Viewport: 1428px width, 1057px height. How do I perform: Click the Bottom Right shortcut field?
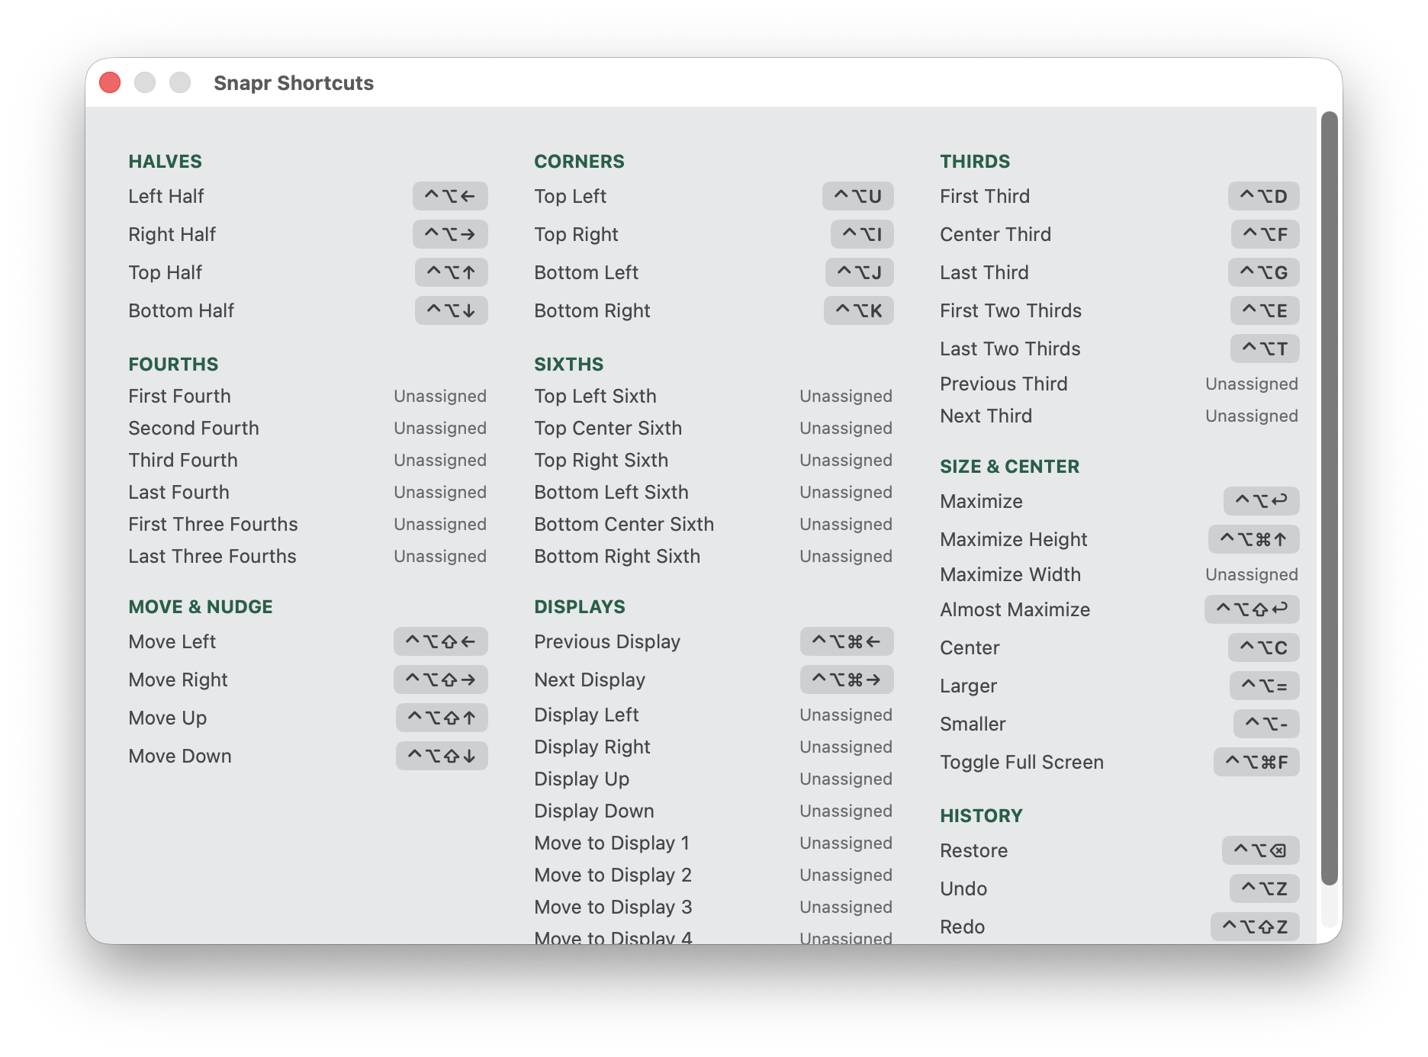(858, 310)
